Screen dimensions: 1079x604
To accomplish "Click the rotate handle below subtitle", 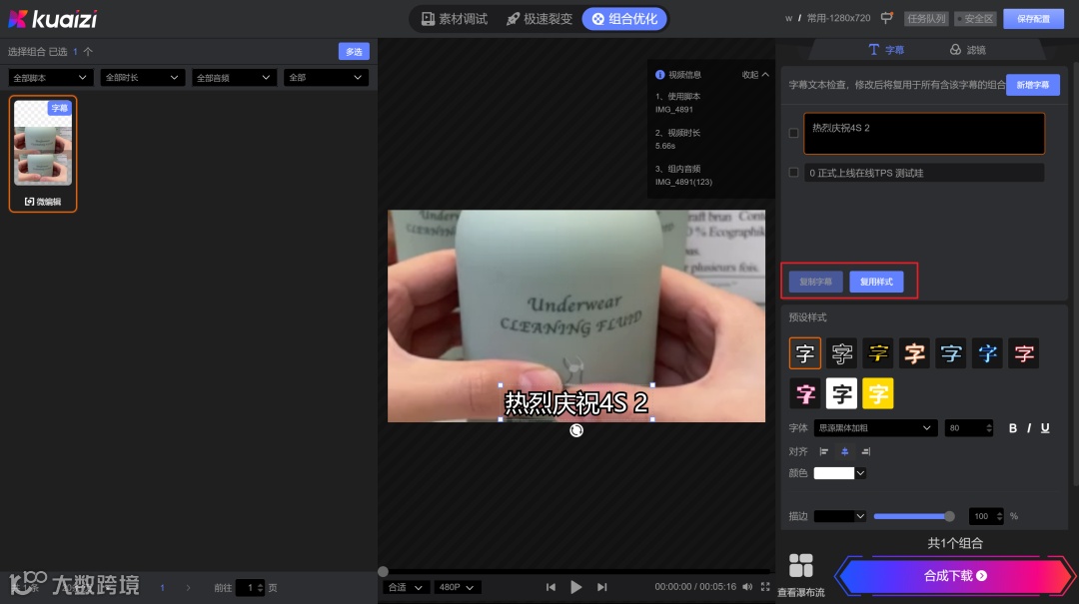I will tap(576, 430).
